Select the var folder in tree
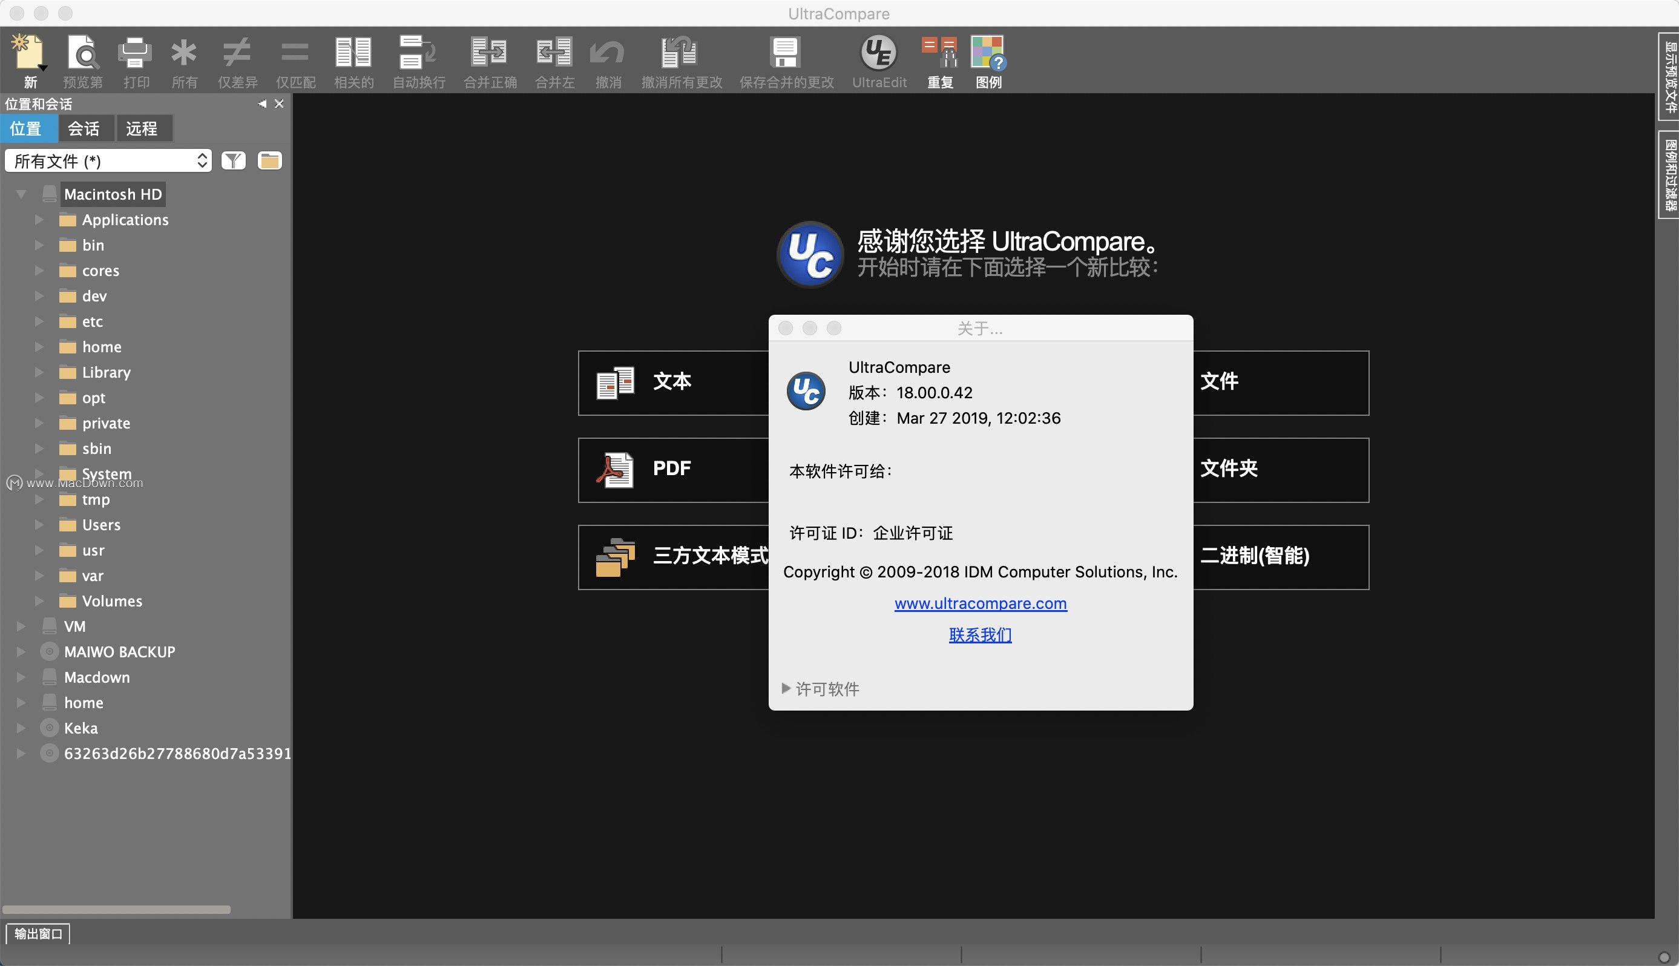 [x=92, y=576]
